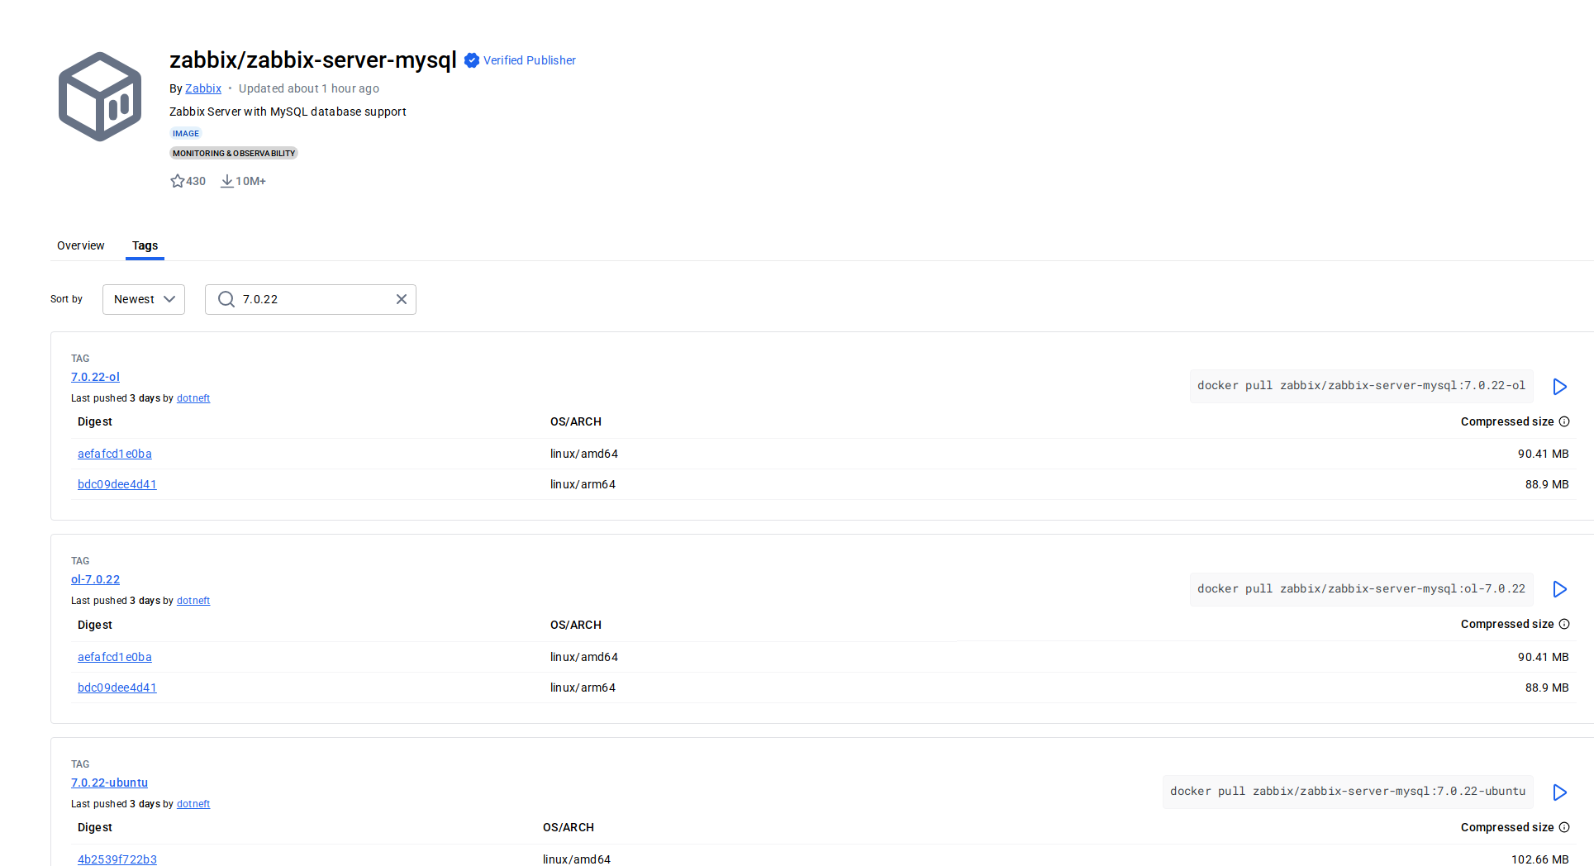The image size is (1594, 866).
Task: Open the 7.0.22-ol tag link
Action: click(95, 377)
